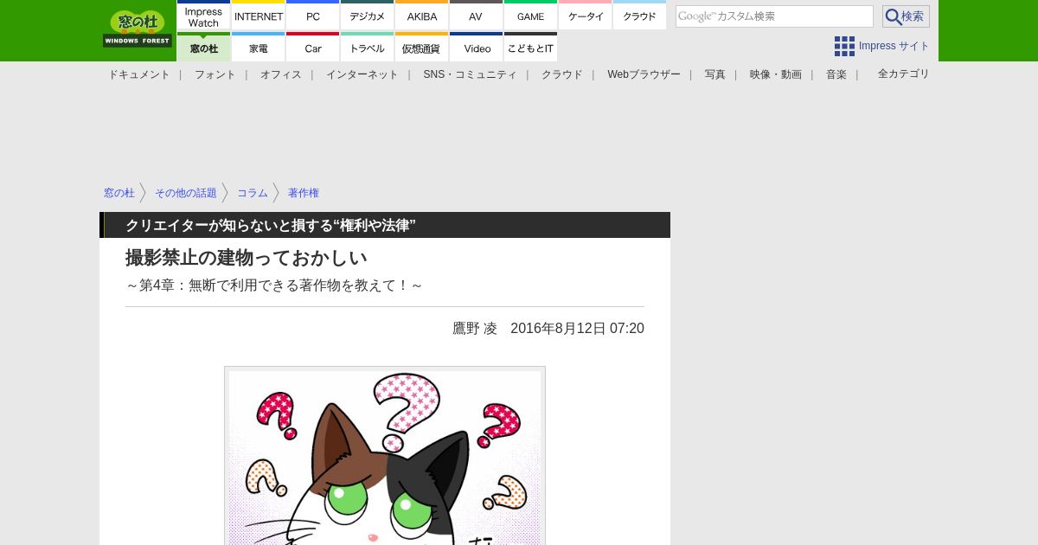Viewport: 1038px width, 545px height.
Task: Open the AKIBA tab
Action: (x=421, y=16)
